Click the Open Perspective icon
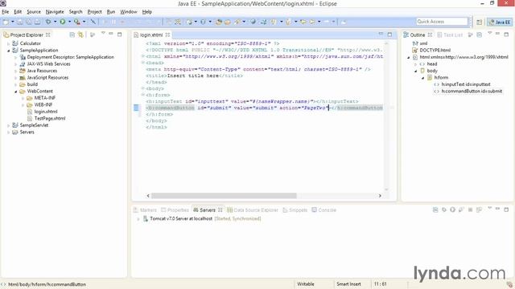The height and width of the screenshot is (289, 515). point(480,22)
